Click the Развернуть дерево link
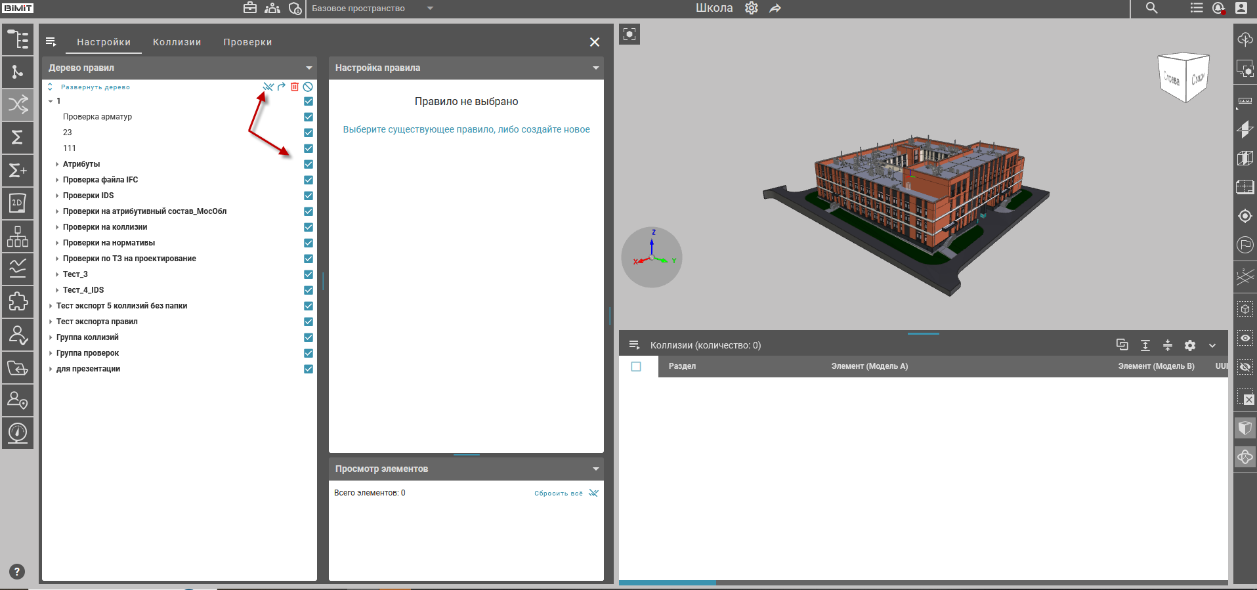 [95, 87]
